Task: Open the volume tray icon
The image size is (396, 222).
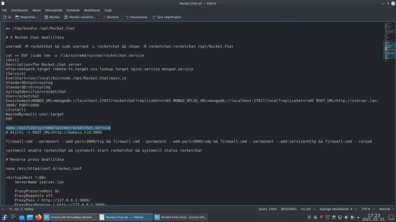Action: tap(346, 217)
